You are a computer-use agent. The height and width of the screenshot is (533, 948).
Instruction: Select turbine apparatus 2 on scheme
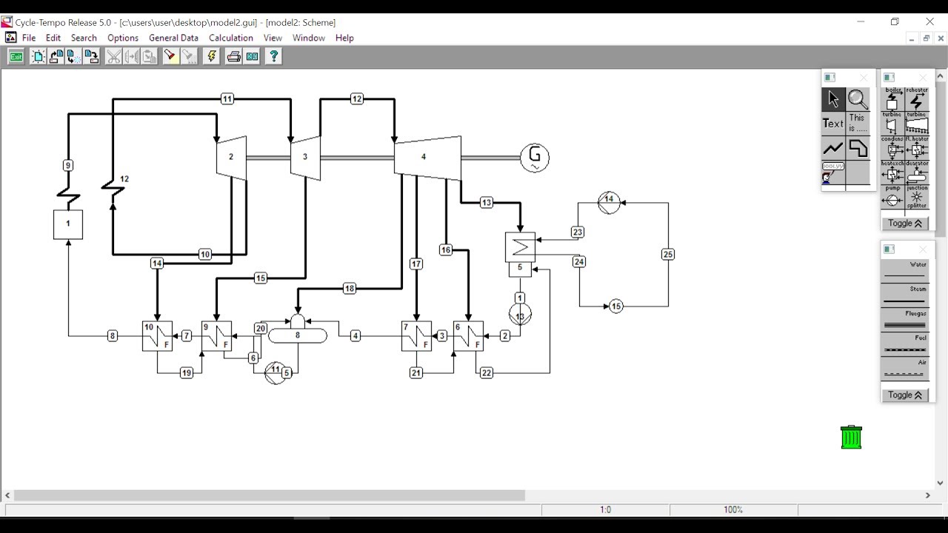tap(231, 158)
